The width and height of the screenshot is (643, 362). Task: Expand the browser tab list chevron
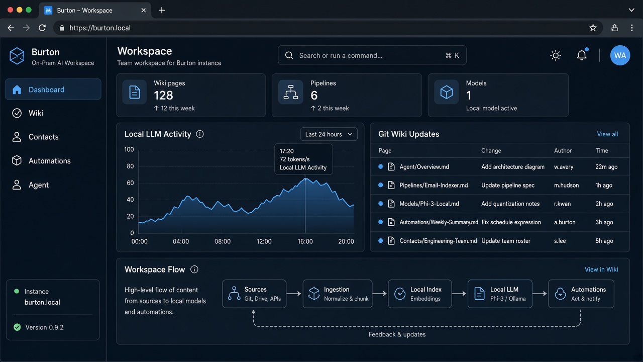(631, 10)
